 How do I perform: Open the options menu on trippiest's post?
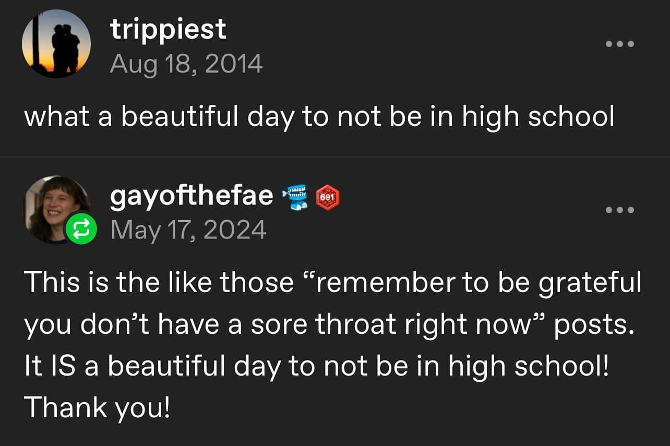pos(619,44)
